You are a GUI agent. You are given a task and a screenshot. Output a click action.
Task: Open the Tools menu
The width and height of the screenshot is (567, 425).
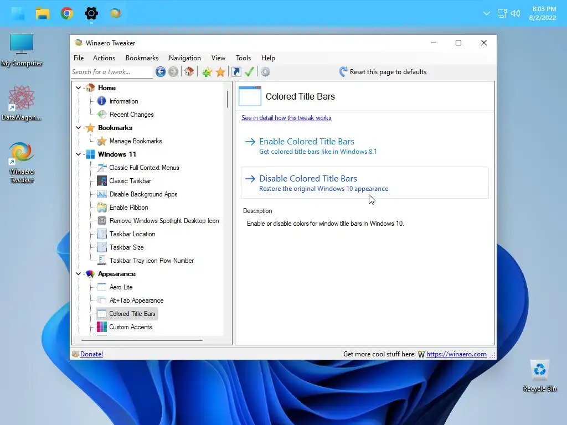244,58
